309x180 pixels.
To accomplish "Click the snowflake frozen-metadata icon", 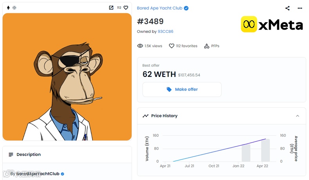I will [x=14, y=7].
